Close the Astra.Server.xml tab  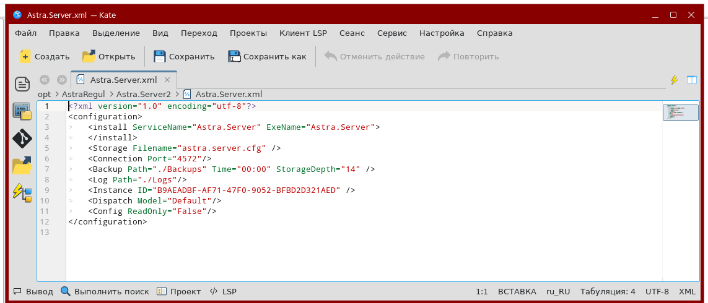[167, 80]
